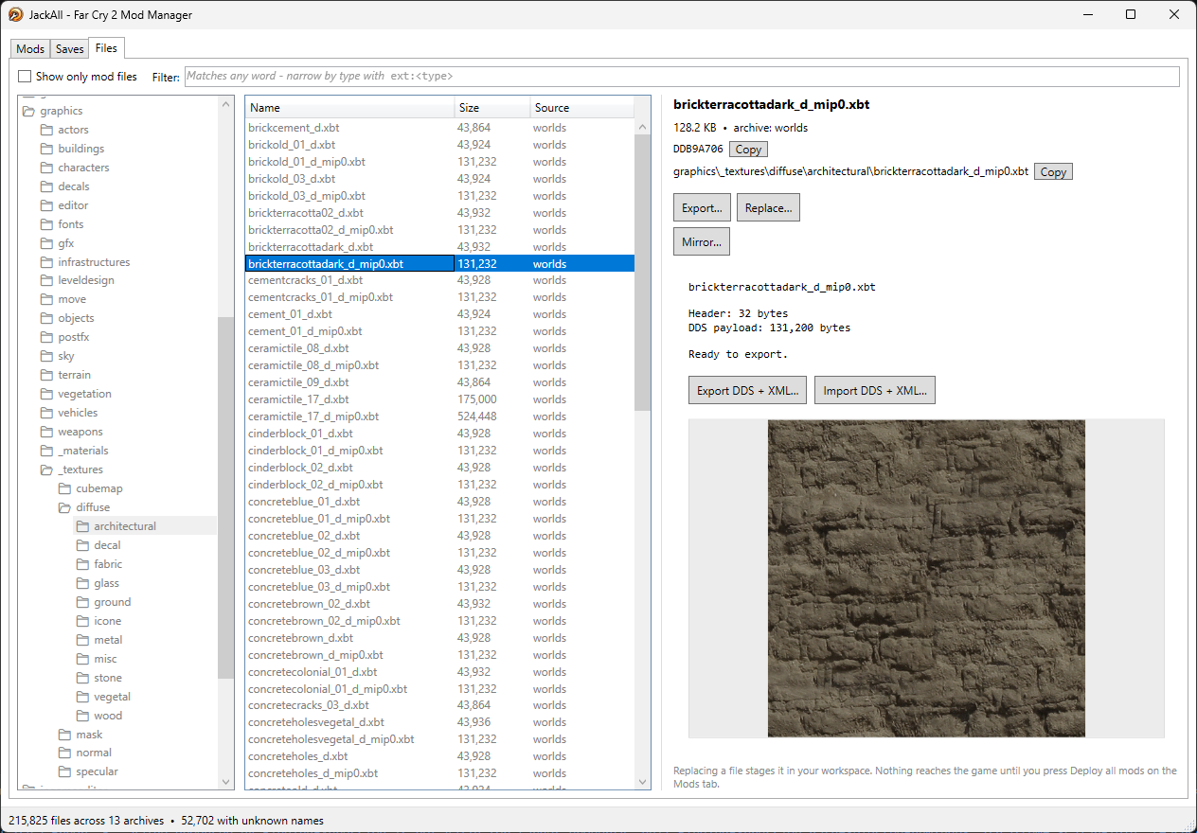Click the folder icon beside cubemap
The height and width of the screenshot is (833, 1197).
[64, 488]
